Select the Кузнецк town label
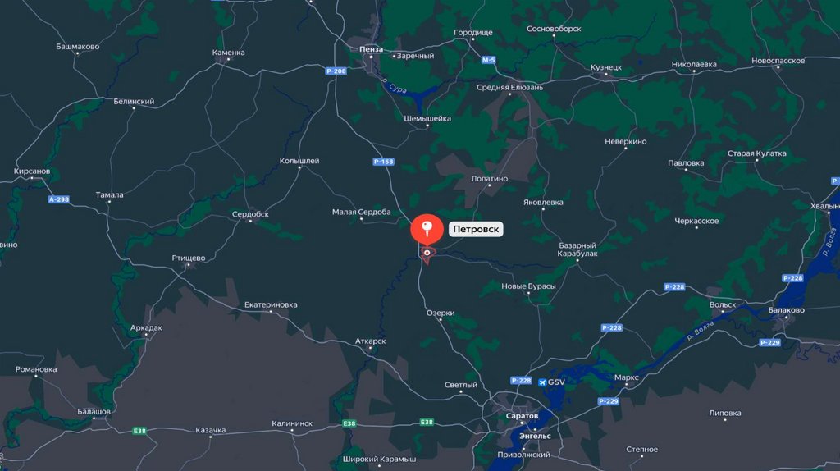 [606, 67]
